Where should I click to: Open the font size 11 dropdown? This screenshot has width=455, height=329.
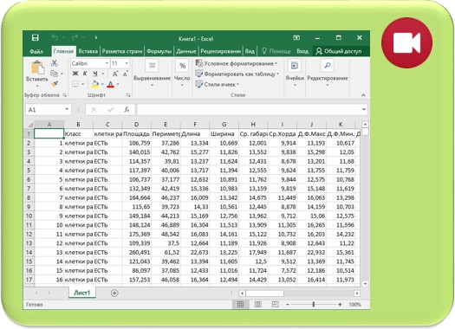120,63
